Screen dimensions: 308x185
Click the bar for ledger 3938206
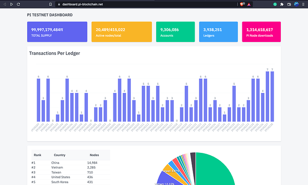120,100
